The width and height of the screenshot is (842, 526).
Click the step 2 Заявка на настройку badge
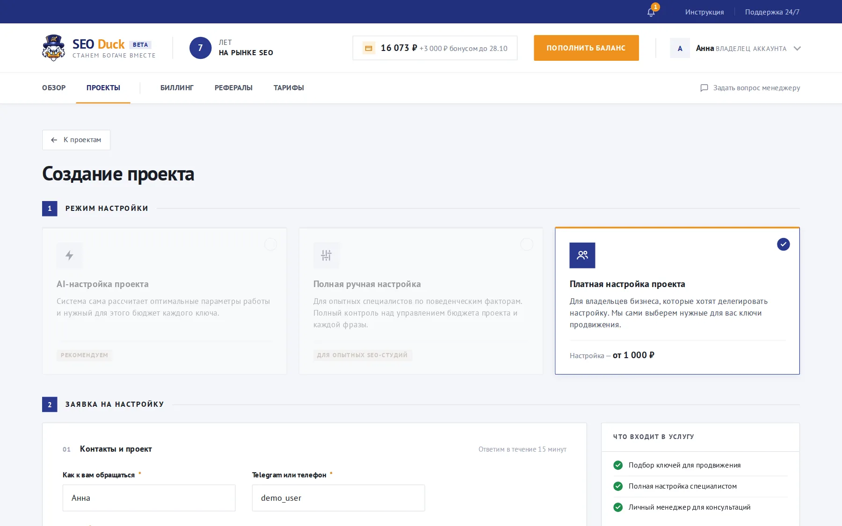50,404
